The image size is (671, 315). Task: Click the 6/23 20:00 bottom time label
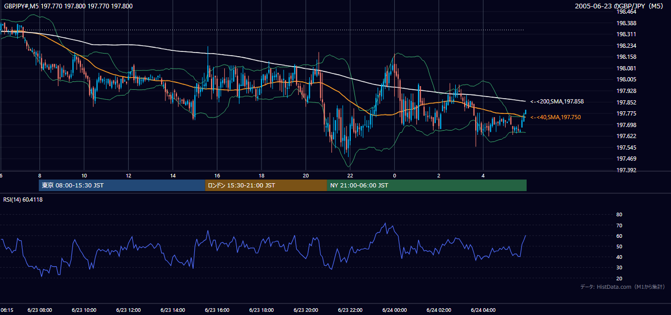coord(307,310)
